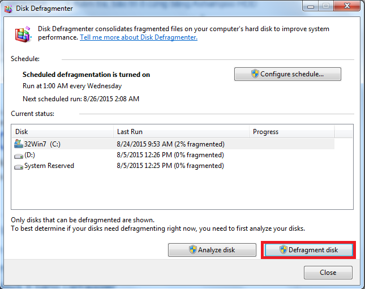Click the System Reserved drive icon
Image resolution: width=365 pixels, height=289 pixels.
point(18,166)
